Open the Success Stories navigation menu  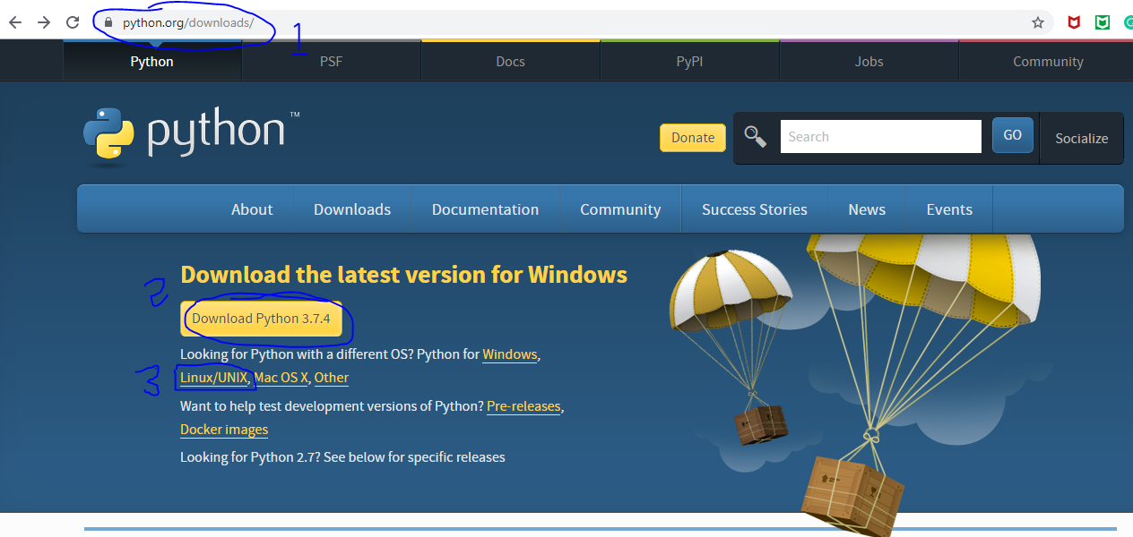(x=755, y=209)
